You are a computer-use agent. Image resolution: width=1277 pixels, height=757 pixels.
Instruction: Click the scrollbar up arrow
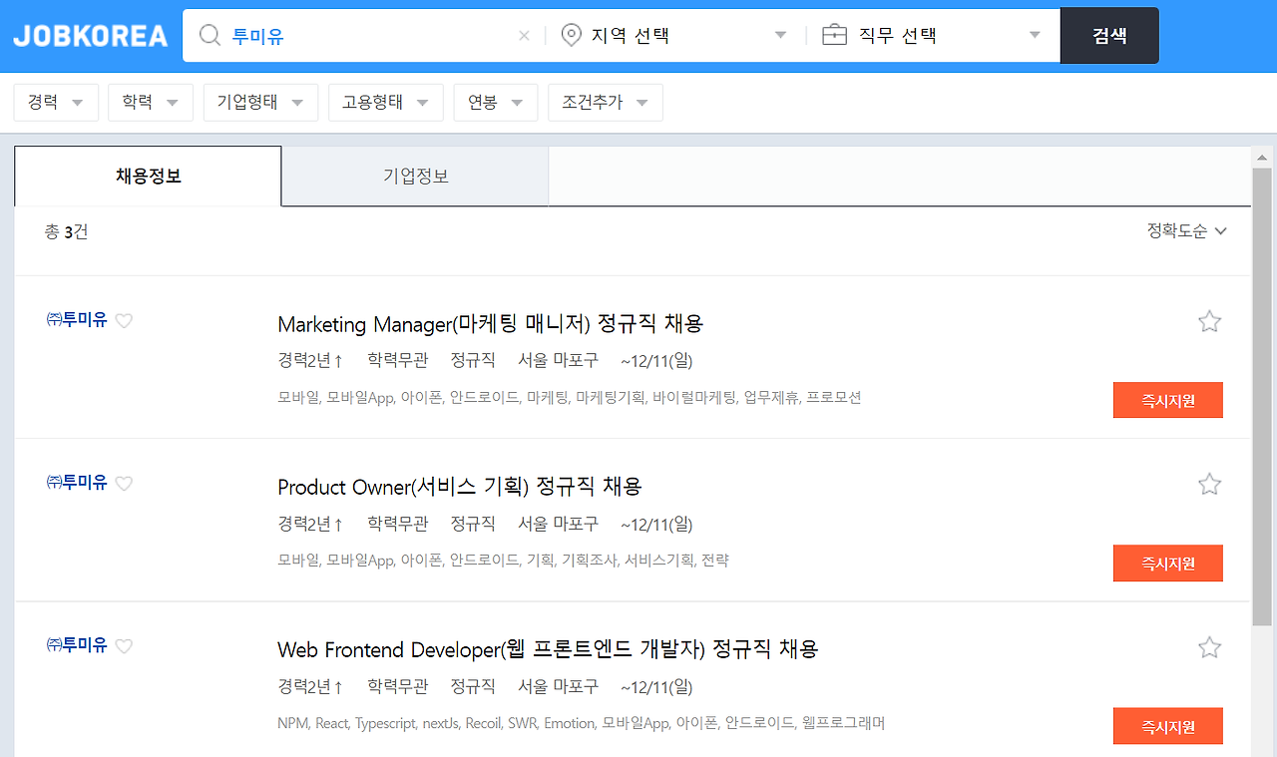coord(1262,158)
